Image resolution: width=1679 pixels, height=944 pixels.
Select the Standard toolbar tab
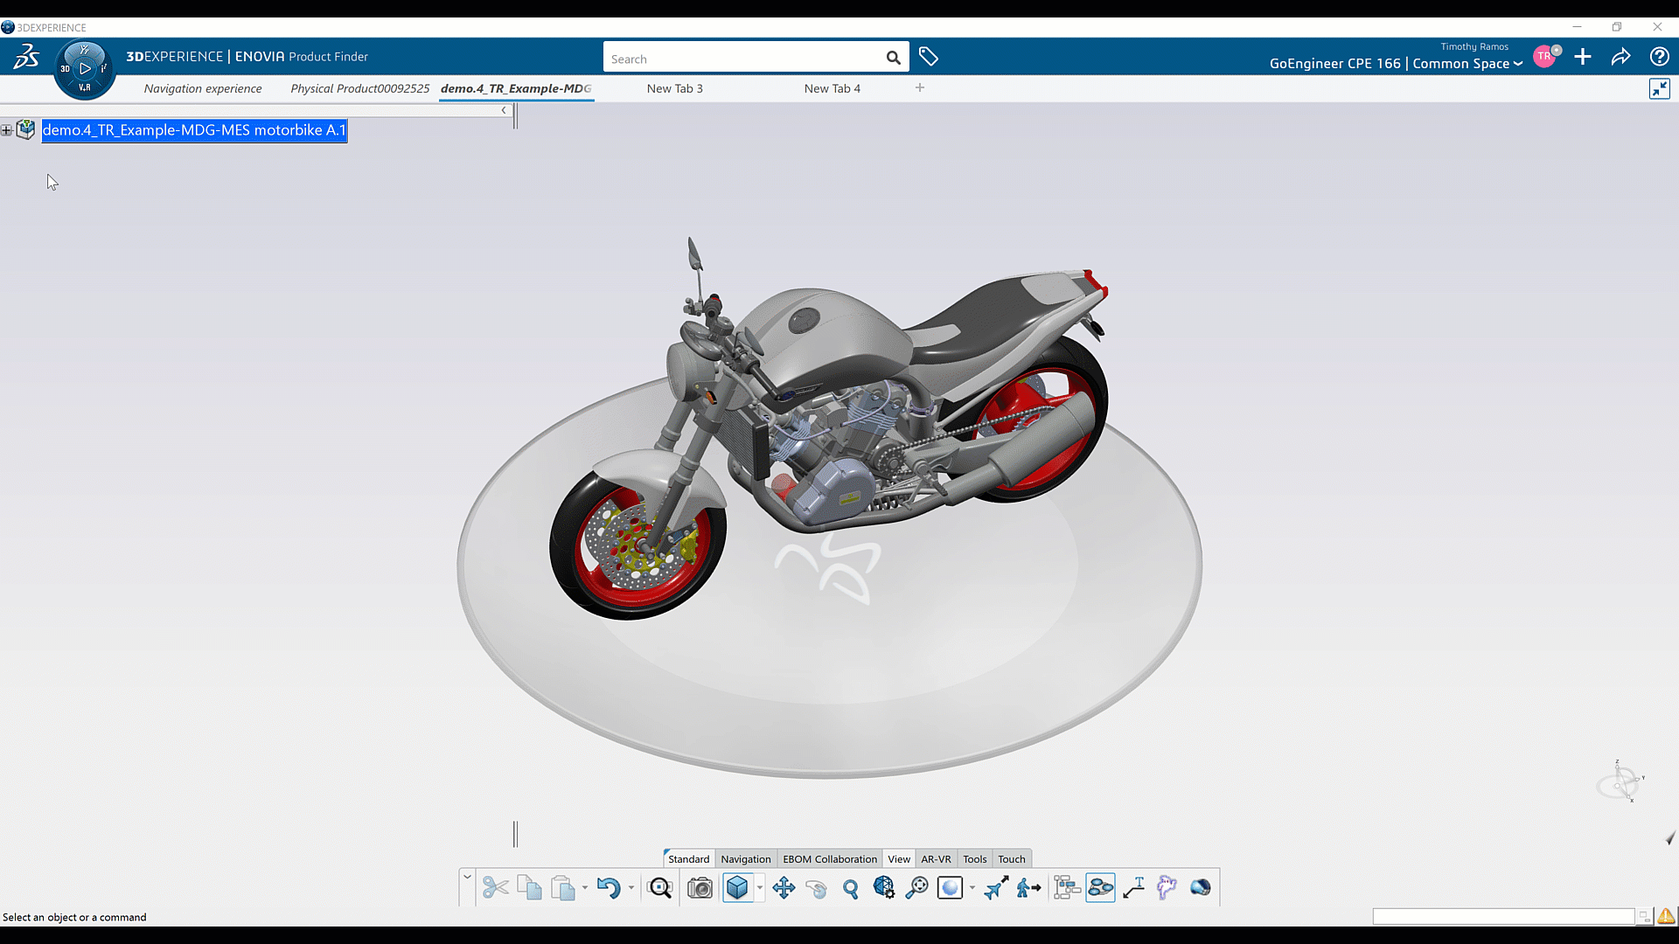click(x=687, y=858)
